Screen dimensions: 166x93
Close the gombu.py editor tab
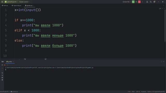tap(34, 5)
